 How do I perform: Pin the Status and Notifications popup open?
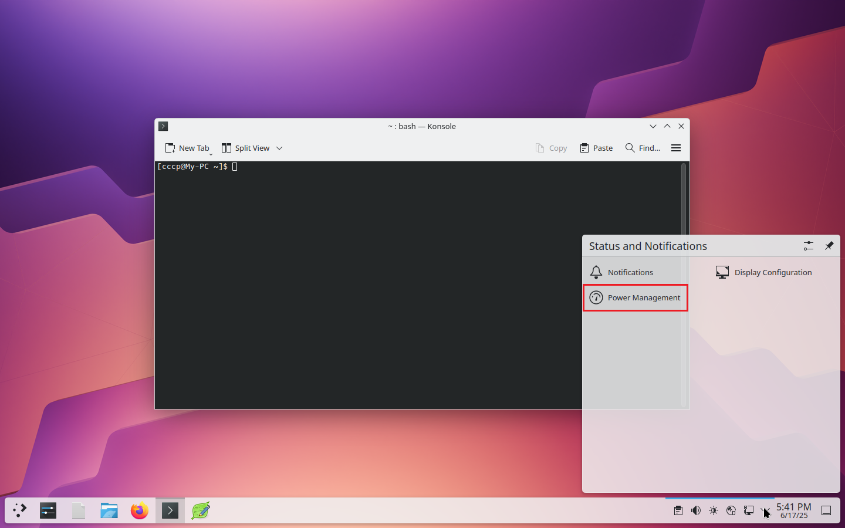pyautogui.click(x=829, y=246)
